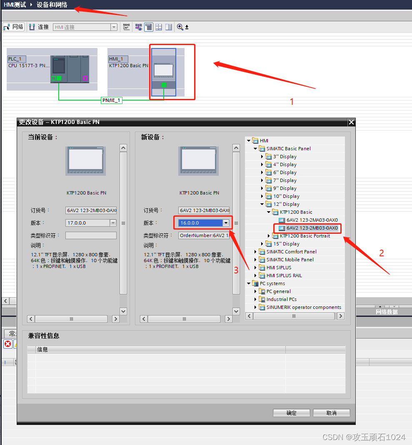The image size is (412, 445).
Task: Click scroll-right arrow under device tree
Action: 341,316
